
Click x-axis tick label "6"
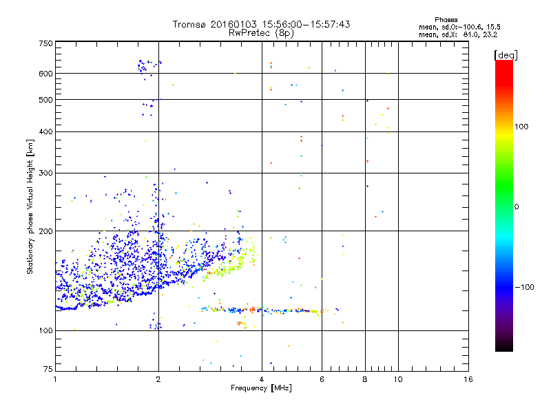(322, 379)
